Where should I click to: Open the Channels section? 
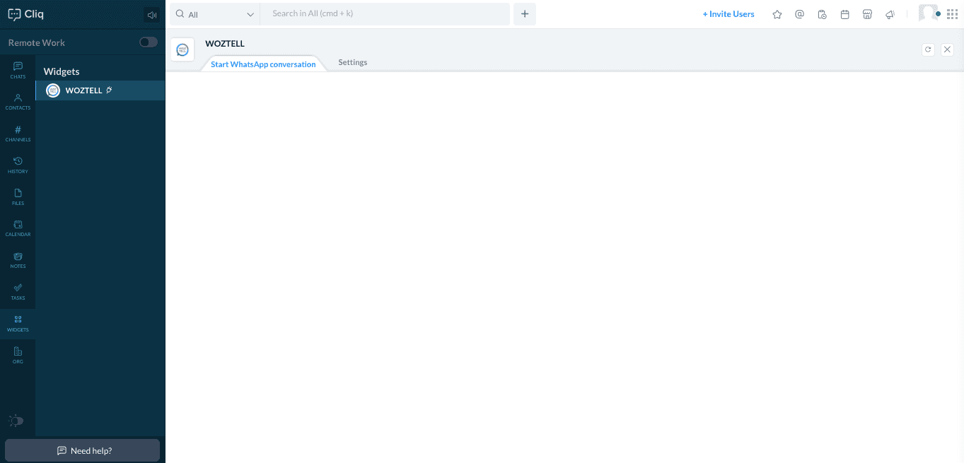(18, 134)
